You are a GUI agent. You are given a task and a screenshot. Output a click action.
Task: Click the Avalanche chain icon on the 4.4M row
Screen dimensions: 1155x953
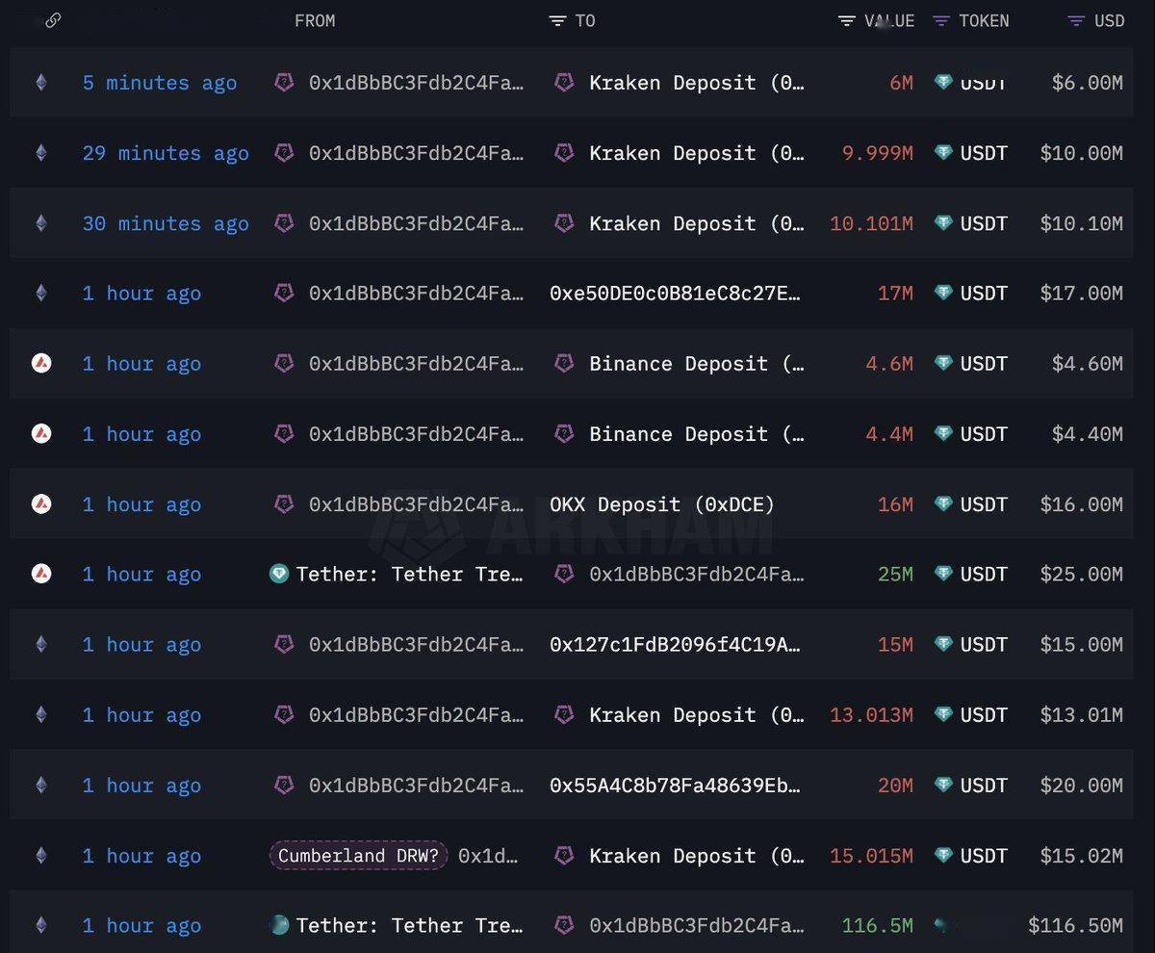pyautogui.click(x=41, y=433)
